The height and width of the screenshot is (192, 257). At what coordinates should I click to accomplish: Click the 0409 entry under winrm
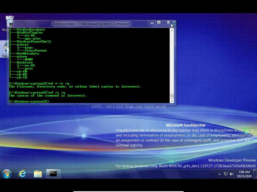click(x=29, y=59)
